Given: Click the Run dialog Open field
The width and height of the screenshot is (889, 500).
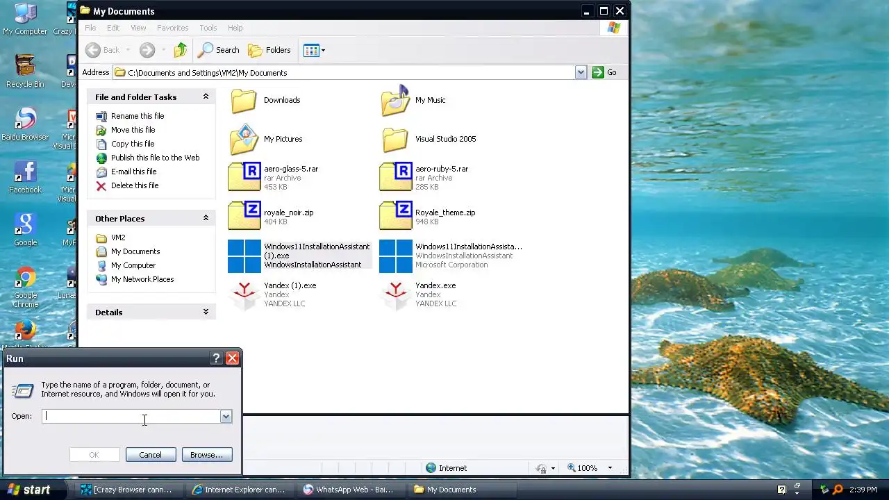Looking at the screenshot, I should (132, 416).
